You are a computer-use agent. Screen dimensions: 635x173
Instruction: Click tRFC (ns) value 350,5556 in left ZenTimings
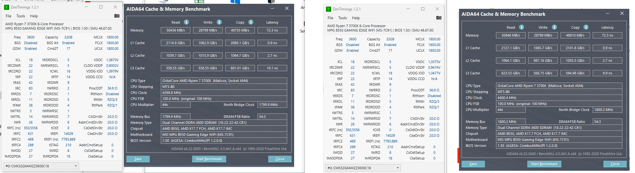click(x=31, y=128)
